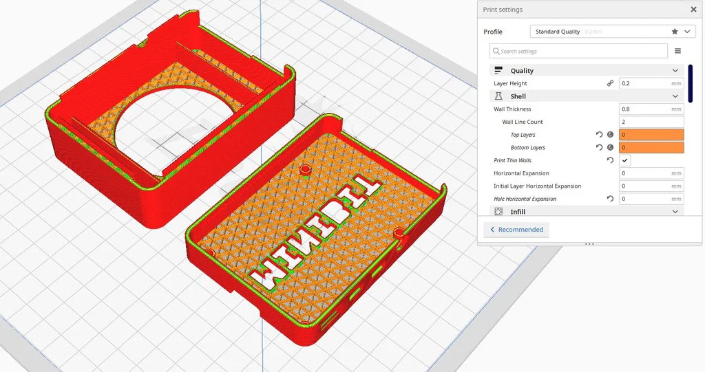The image size is (705, 372).
Task: Collapse the Quality section chevron
Action: (x=675, y=71)
